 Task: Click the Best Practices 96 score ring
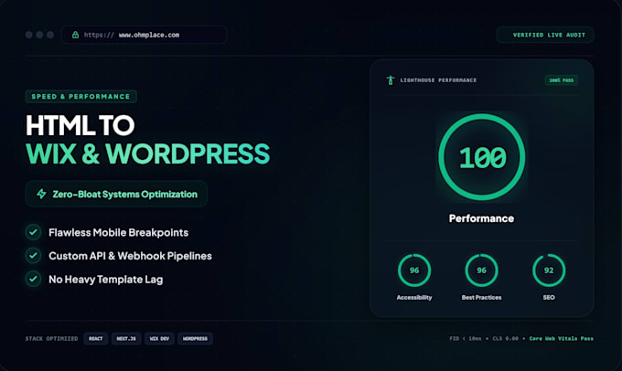click(x=481, y=270)
